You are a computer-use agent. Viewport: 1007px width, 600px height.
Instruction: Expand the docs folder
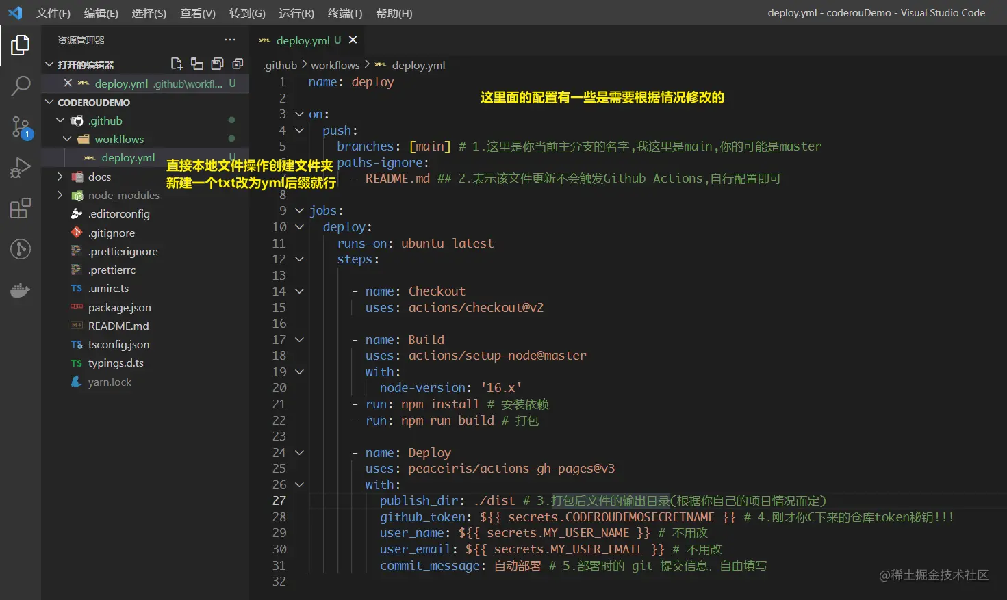click(x=60, y=177)
